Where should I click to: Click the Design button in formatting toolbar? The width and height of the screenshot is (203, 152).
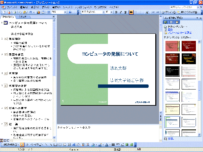coord(169,12)
